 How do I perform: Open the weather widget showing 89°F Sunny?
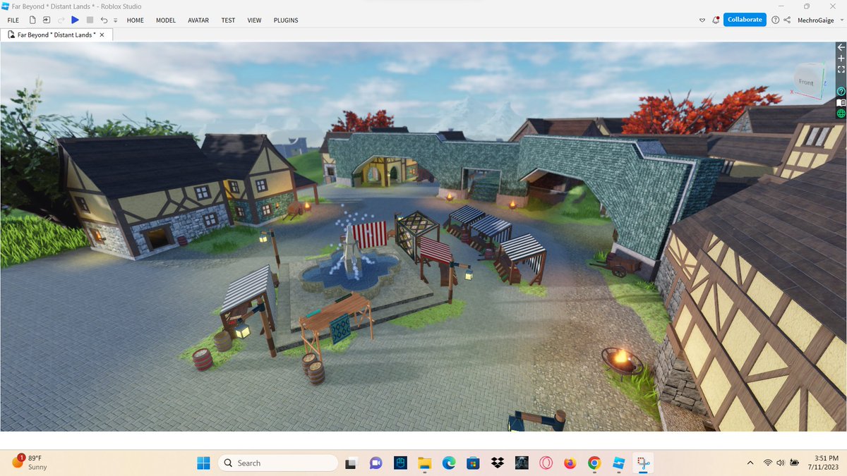pyautogui.click(x=30, y=463)
